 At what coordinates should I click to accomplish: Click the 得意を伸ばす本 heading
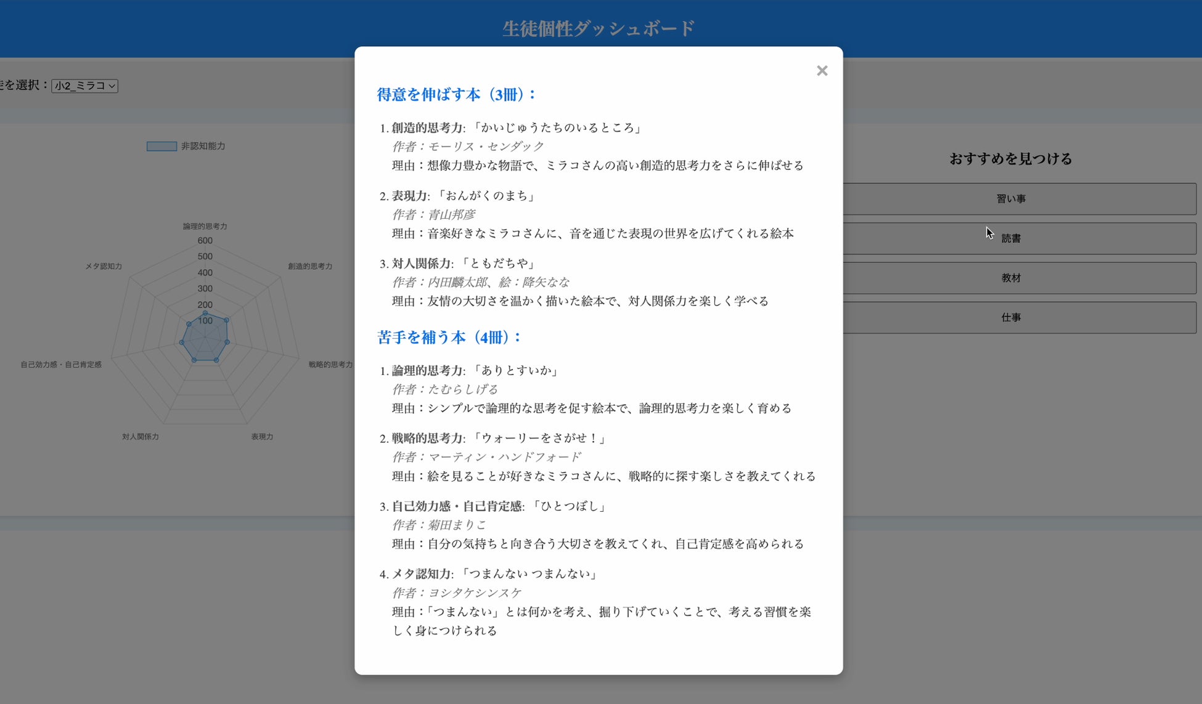[456, 94]
